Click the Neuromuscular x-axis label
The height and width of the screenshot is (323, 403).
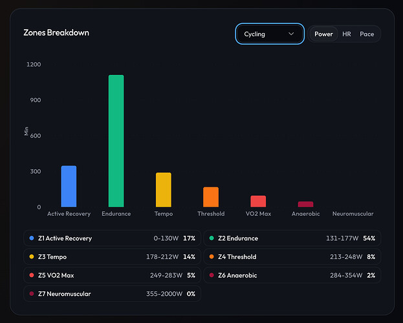353,214
